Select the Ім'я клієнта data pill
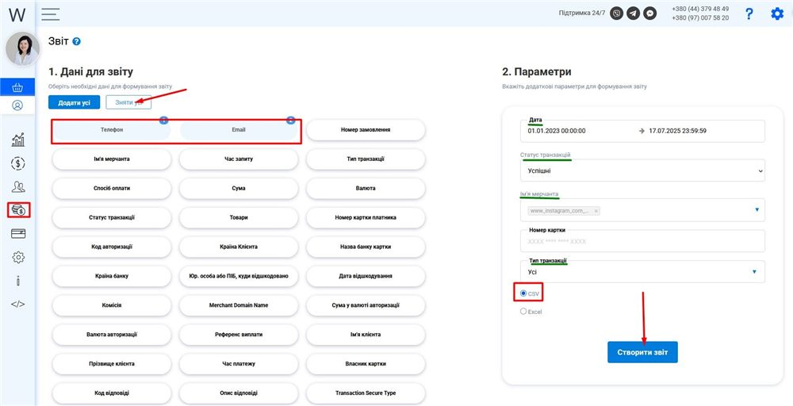Screen dimensions: 793x406 (x=366, y=334)
